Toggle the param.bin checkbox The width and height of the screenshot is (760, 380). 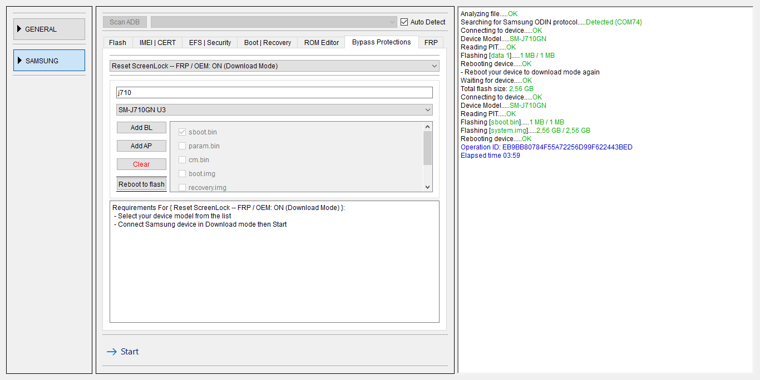[182, 146]
